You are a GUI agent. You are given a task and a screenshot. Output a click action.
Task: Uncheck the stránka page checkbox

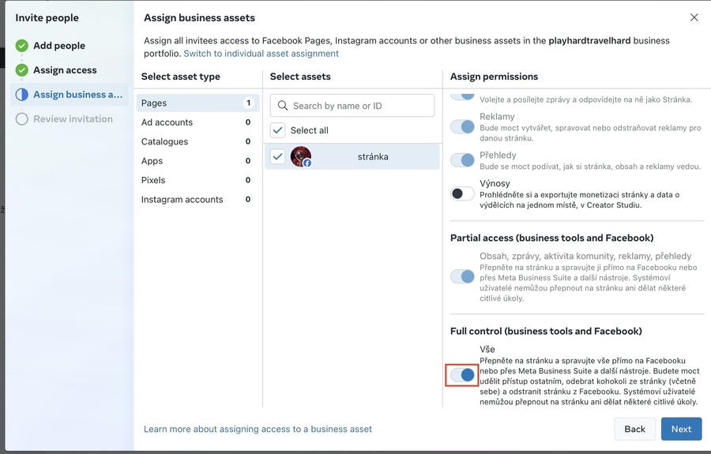pos(277,156)
